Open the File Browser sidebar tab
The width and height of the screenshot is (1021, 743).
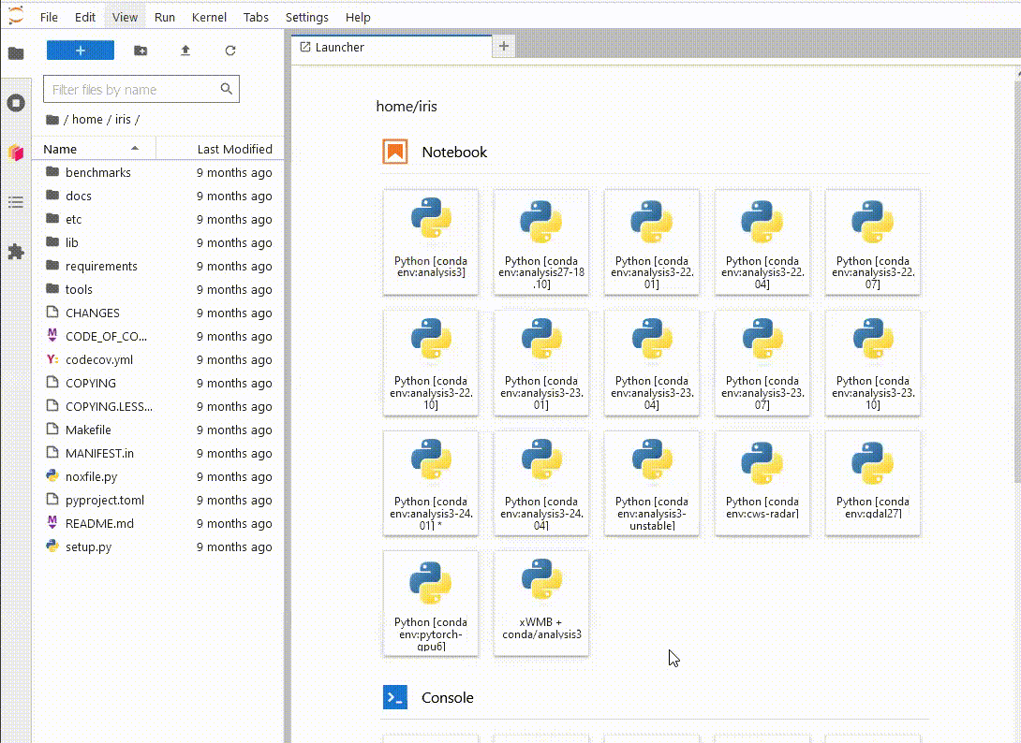(x=16, y=53)
